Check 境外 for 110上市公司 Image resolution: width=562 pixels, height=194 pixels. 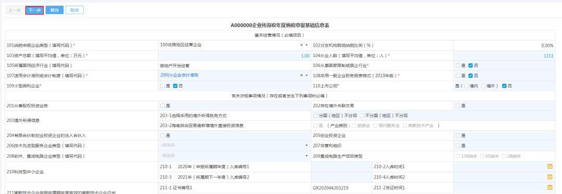pos(483,86)
